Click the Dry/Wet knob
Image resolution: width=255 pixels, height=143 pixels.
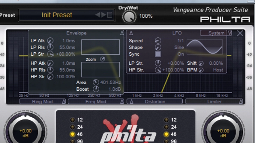[129, 16]
